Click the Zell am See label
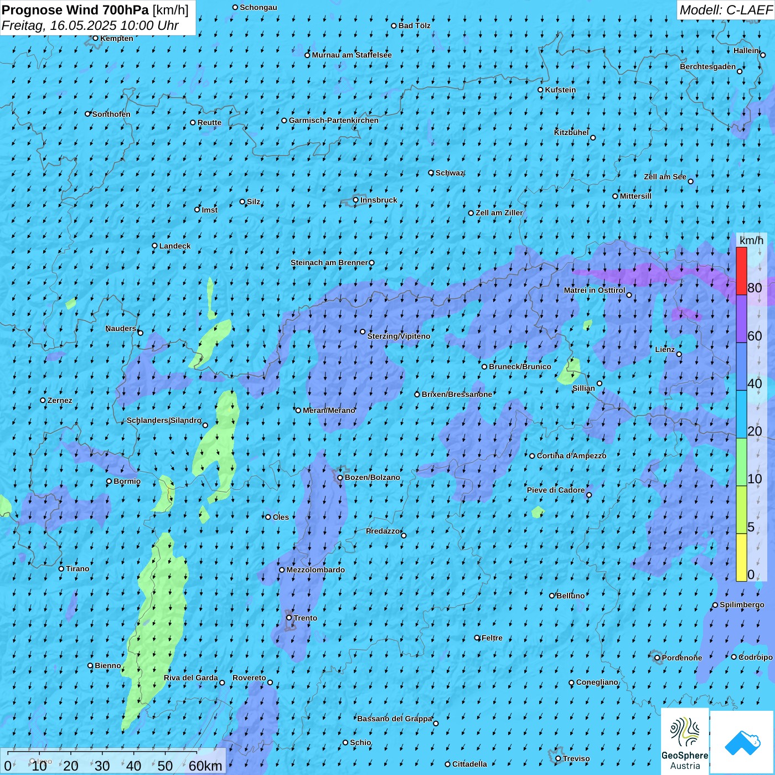 [665, 177]
